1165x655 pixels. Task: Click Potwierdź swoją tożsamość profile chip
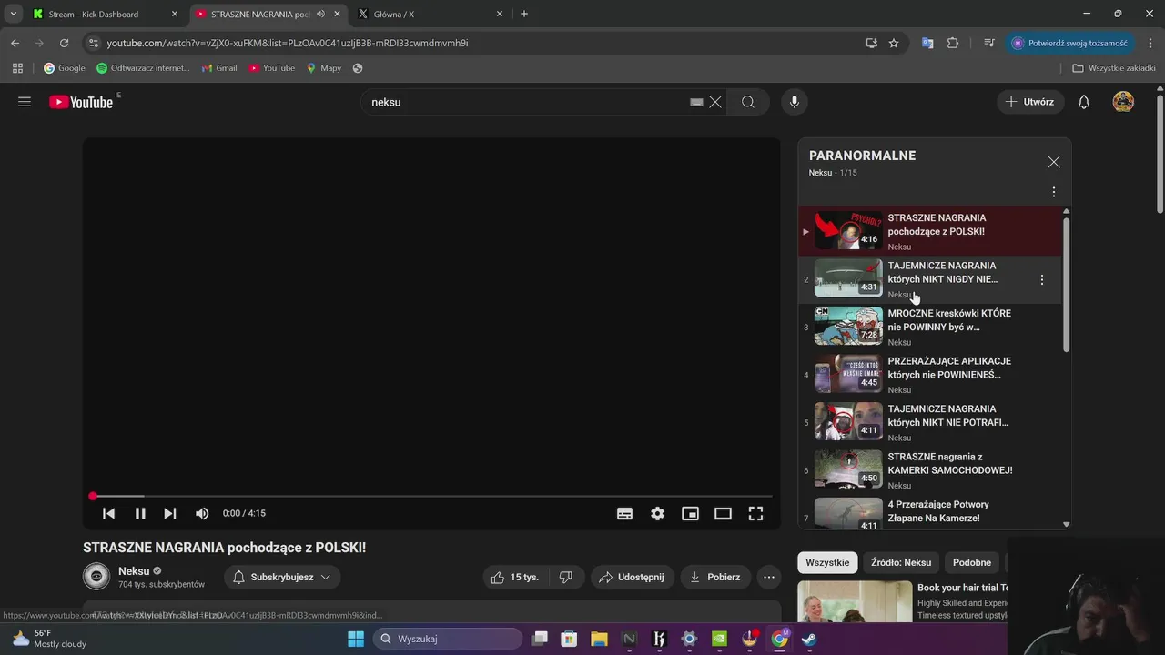click(1069, 43)
